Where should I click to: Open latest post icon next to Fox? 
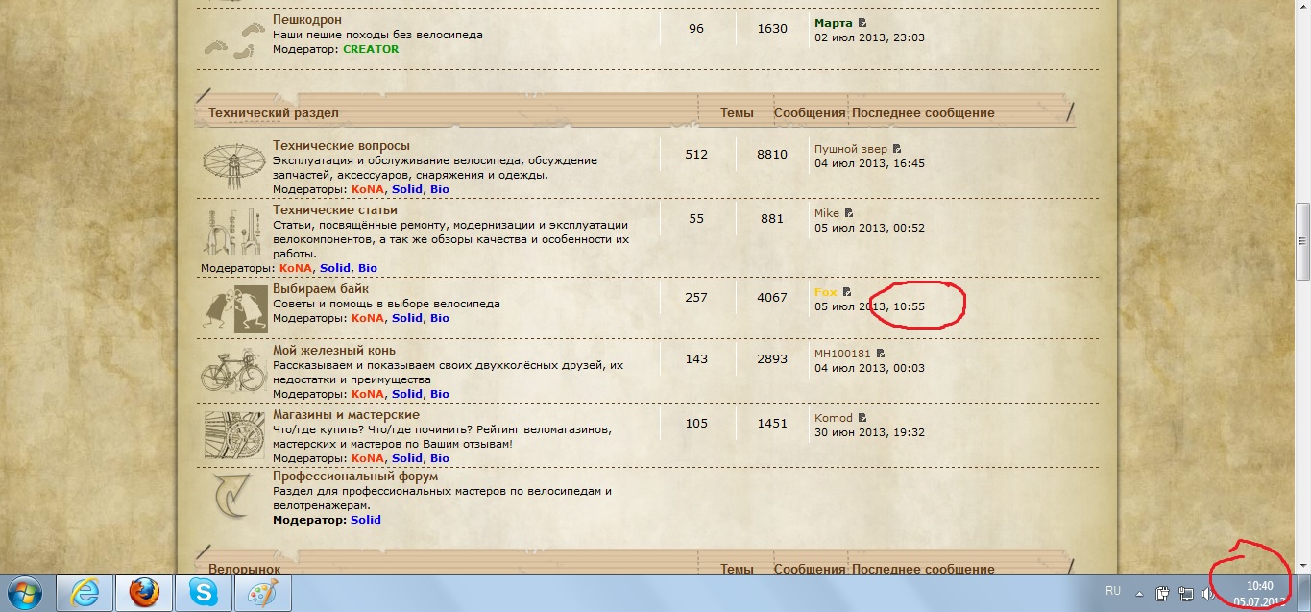coord(847,292)
